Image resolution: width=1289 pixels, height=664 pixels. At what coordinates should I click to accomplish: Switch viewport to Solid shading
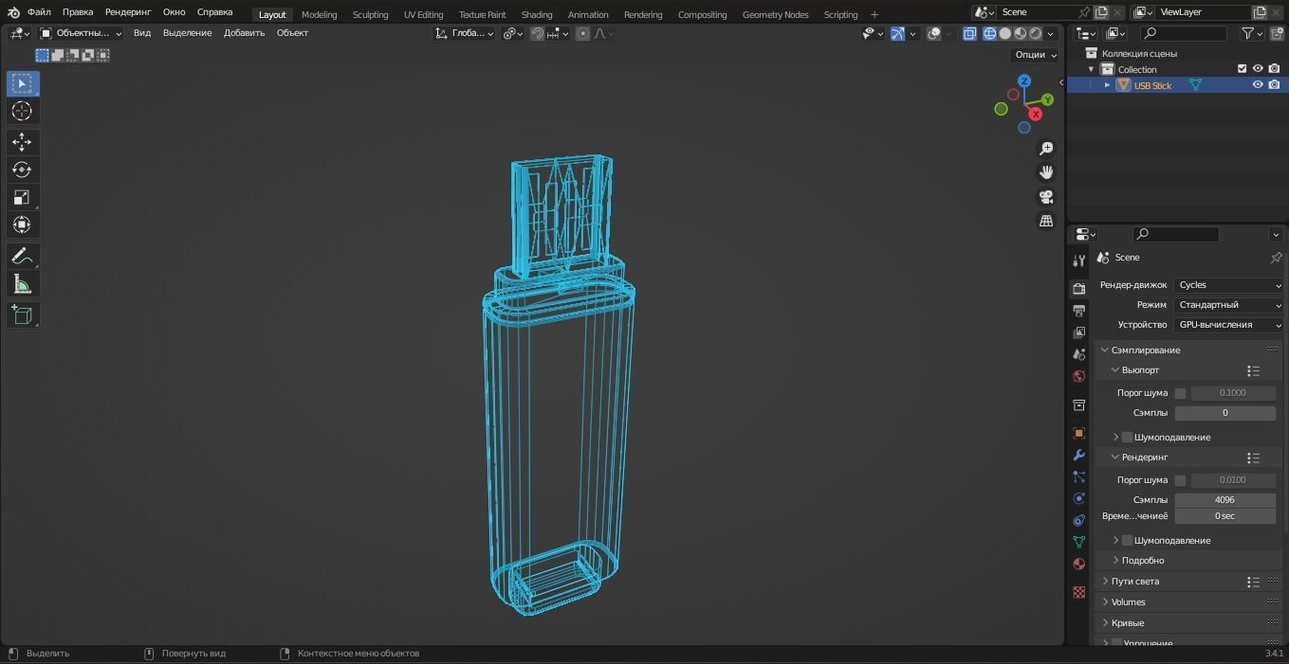1005,33
